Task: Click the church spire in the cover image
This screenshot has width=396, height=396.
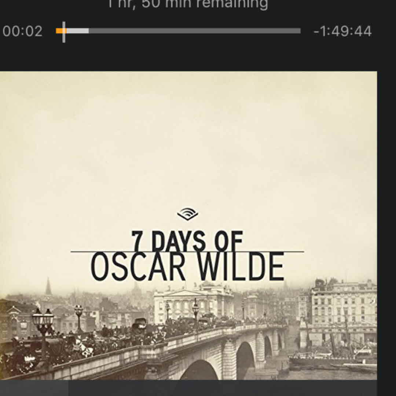Action: (x=48, y=286)
